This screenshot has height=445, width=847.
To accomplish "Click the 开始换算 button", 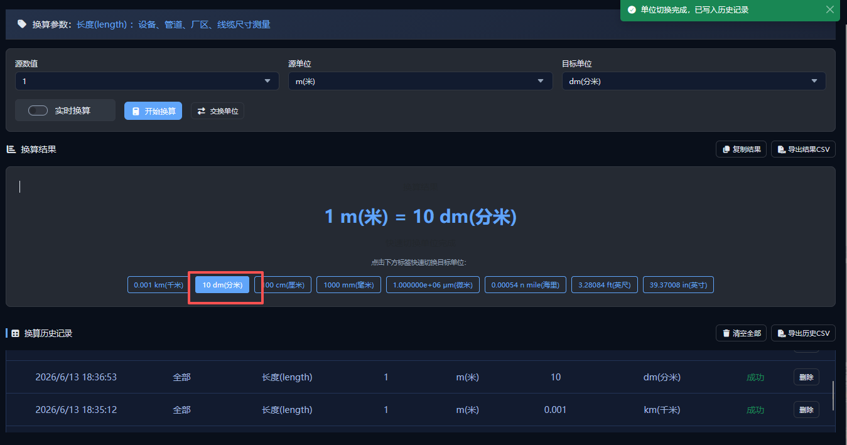I will click(153, 110).
